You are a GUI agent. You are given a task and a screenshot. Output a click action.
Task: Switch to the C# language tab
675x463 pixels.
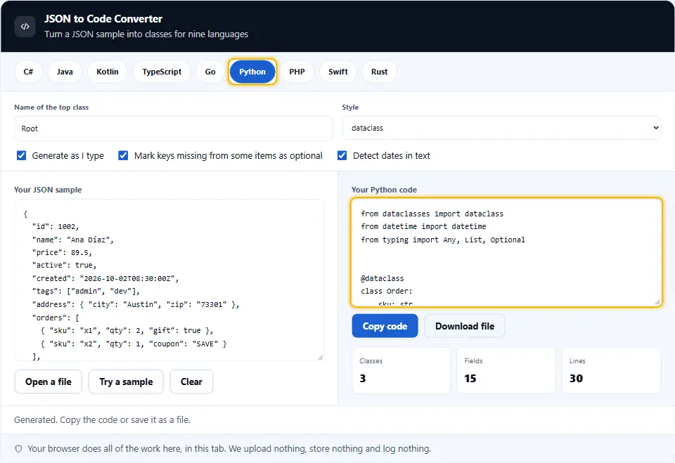pos(28,72)
